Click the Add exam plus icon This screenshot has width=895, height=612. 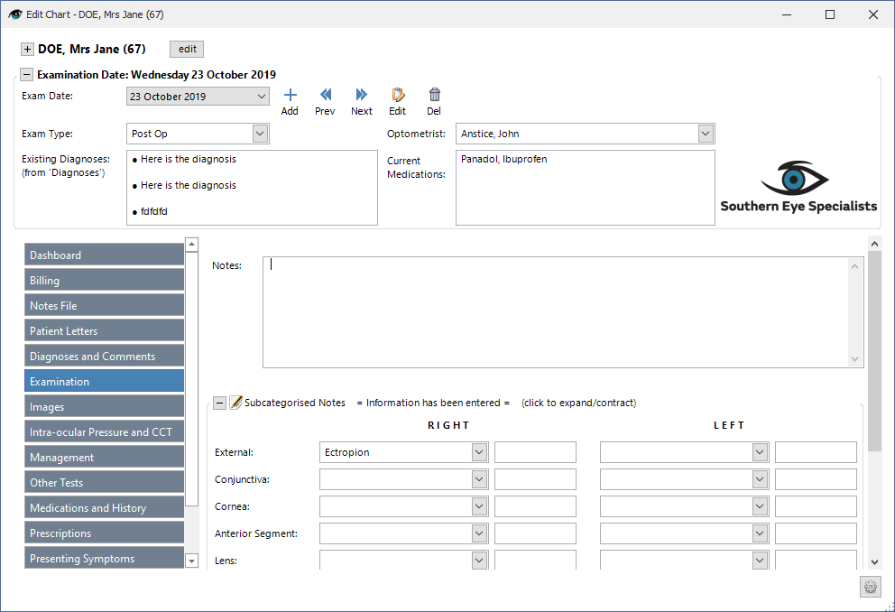290,95
